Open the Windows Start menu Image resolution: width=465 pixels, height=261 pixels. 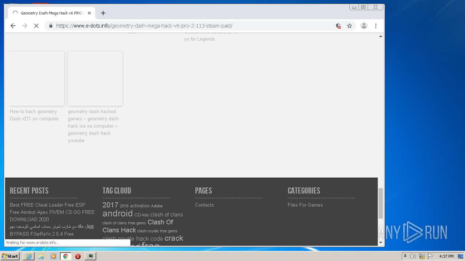click(x=10, y=256)
